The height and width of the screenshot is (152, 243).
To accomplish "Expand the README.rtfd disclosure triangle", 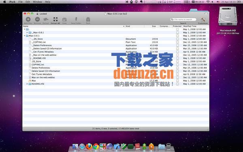I will (x=27, y=84).
